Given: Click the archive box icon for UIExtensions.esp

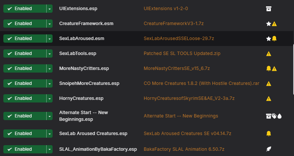Looking at the screenshot, I should pos(269,9).
